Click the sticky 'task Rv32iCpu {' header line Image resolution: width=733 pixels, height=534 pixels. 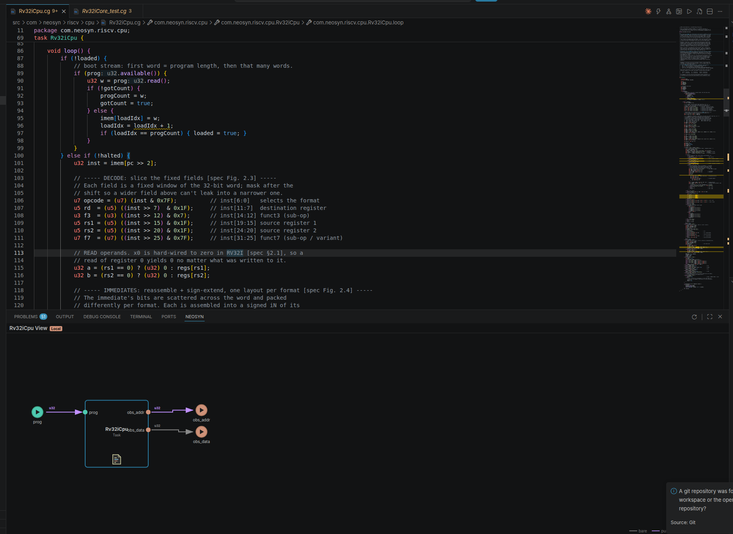[x=59, y=38]
